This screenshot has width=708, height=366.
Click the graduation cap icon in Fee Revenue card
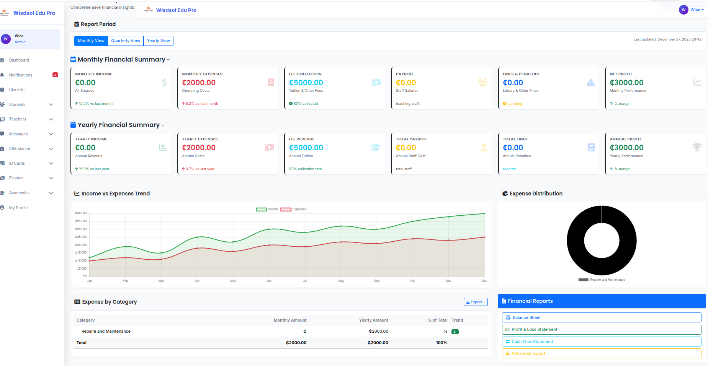(x=376, y=147)
